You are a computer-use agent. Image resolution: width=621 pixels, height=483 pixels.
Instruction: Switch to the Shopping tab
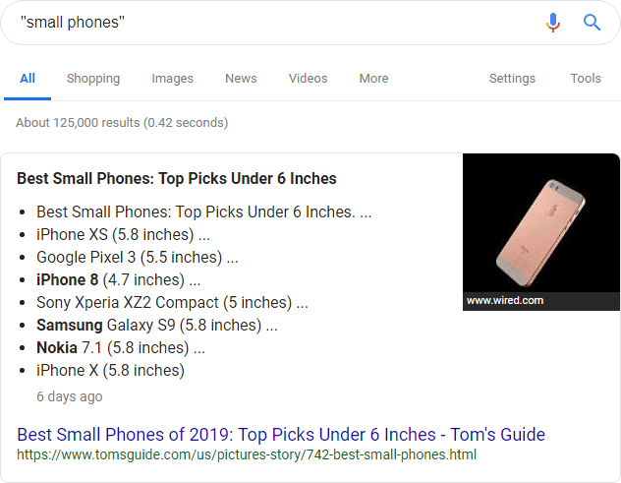click(x=93, y=79)
